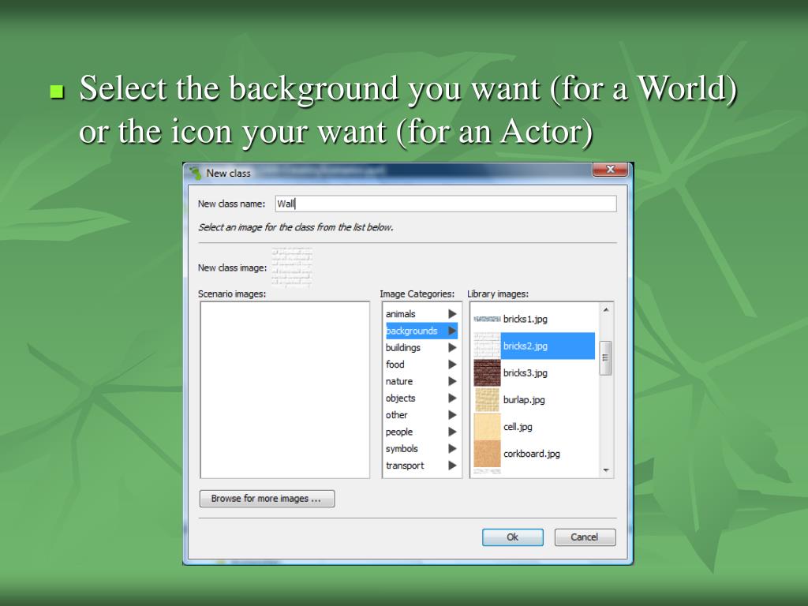Expand the transport category arrow
The width and height of the screenshot is (808, 606).
[x=452, y=466]
